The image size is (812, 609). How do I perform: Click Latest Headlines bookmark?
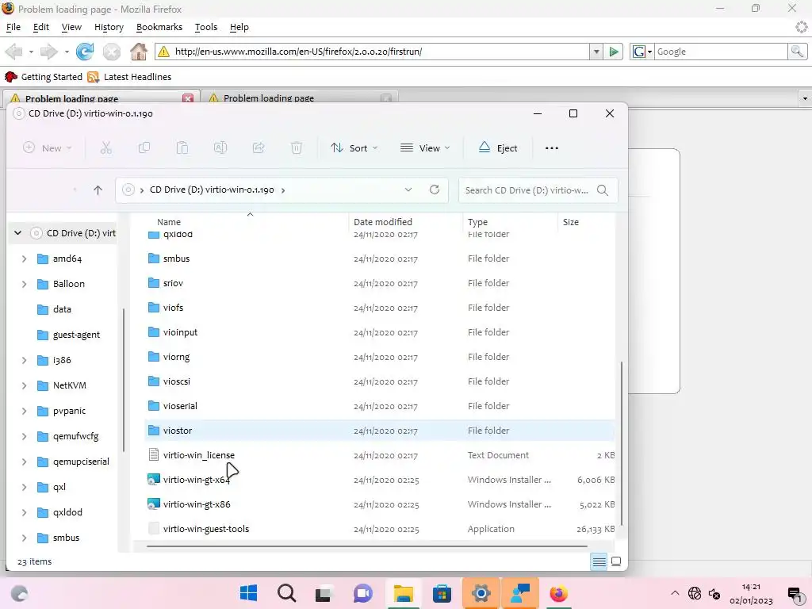[x=129, y=77]
